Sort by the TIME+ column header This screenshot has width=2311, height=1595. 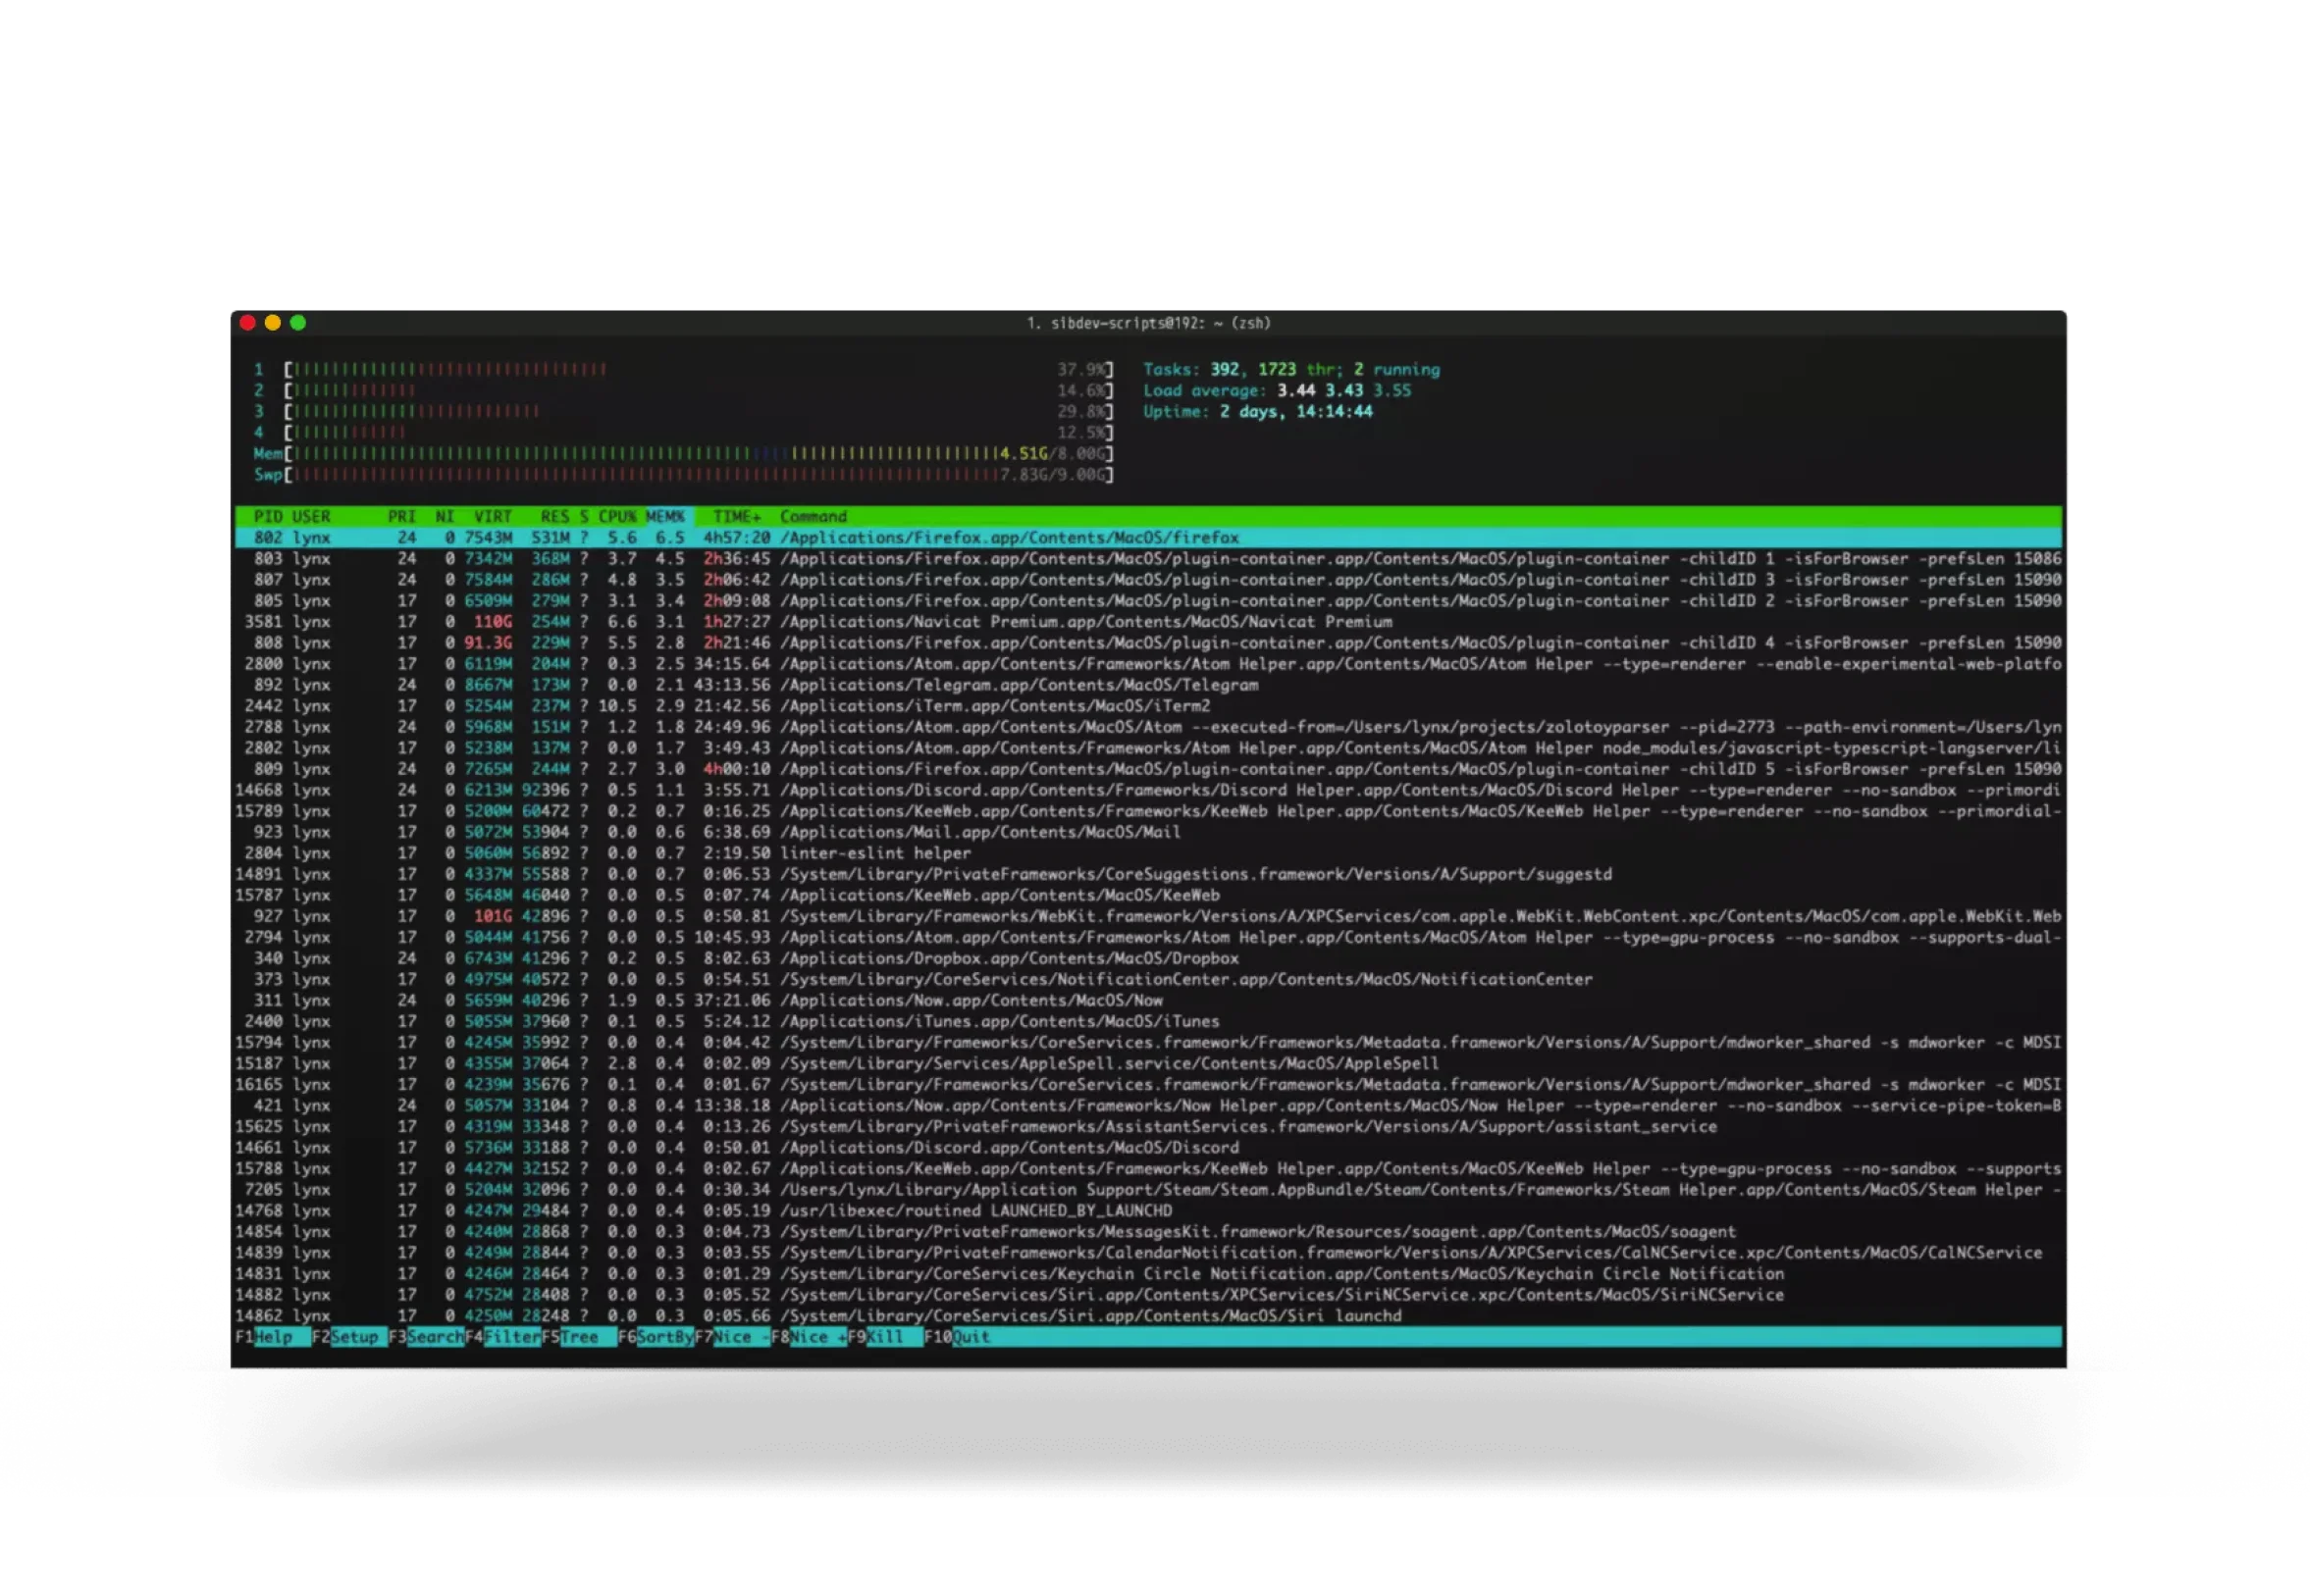pyautogui.click(x=737, y=517)
